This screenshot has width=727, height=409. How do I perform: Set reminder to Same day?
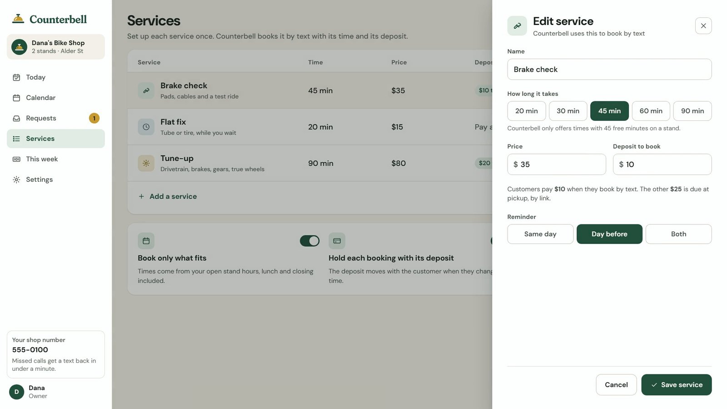[x=540, y=234]
